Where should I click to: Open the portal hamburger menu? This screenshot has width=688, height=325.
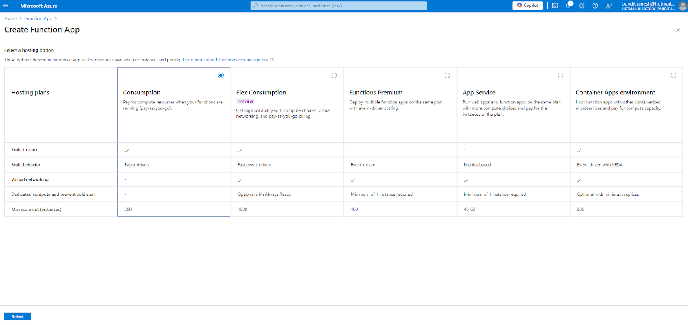[x=6, y=6]
